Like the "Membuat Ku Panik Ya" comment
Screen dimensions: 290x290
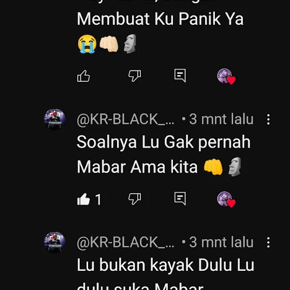[x=83, y=76]
